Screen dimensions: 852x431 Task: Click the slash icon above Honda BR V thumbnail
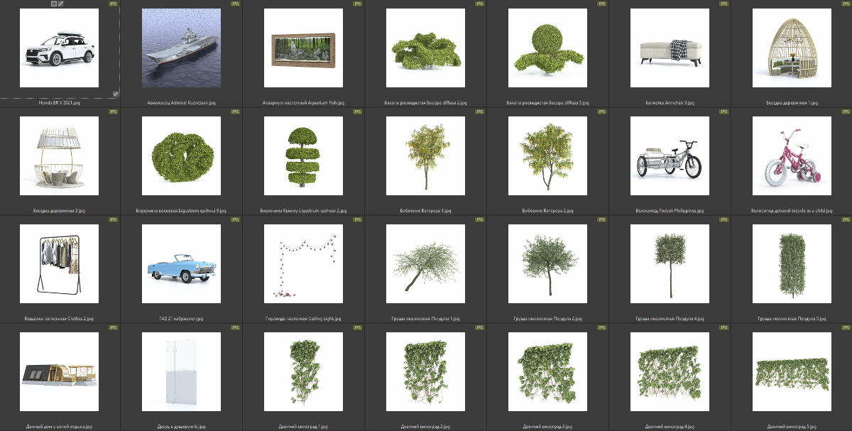[x=61, y=4]
